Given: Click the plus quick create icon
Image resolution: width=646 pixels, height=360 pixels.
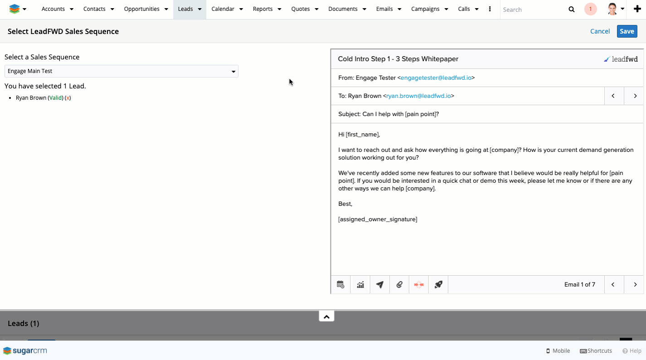Looking at the screenshot, I should [637, 9].
